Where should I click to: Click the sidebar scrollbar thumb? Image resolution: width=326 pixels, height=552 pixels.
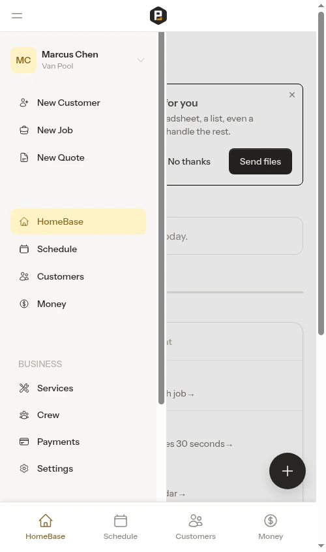tap(161, 218)
